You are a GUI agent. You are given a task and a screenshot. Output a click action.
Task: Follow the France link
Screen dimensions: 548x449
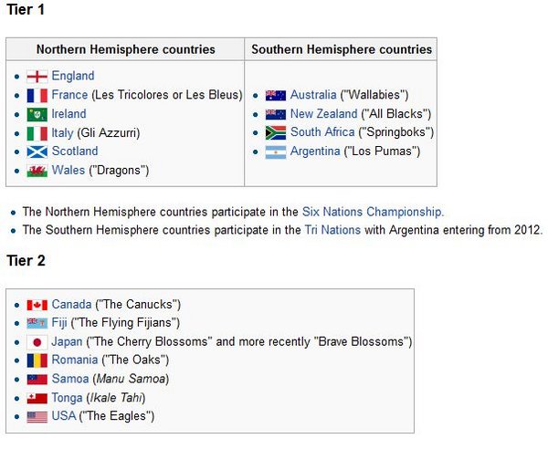69,95
